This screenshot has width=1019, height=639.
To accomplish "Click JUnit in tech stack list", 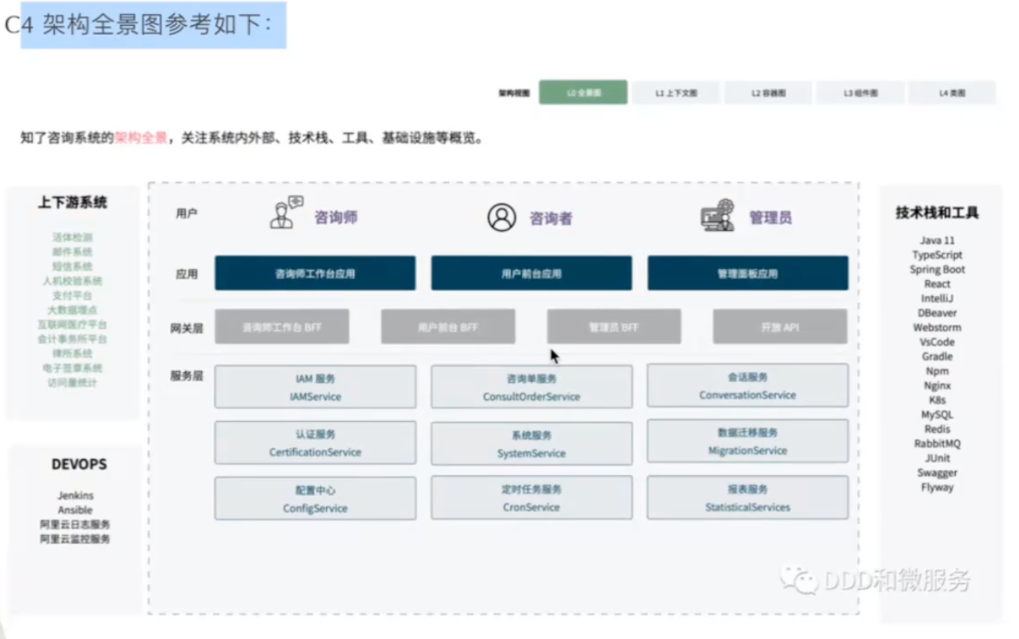I will [x=937, y=458].
